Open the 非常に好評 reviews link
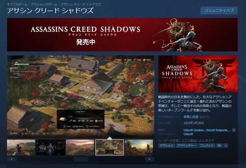The width and height of the screenshot is (246, 168). [191, 117]
